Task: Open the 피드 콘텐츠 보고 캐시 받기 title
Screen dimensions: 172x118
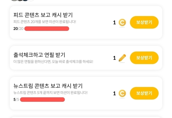Action: tap(43, 15)
